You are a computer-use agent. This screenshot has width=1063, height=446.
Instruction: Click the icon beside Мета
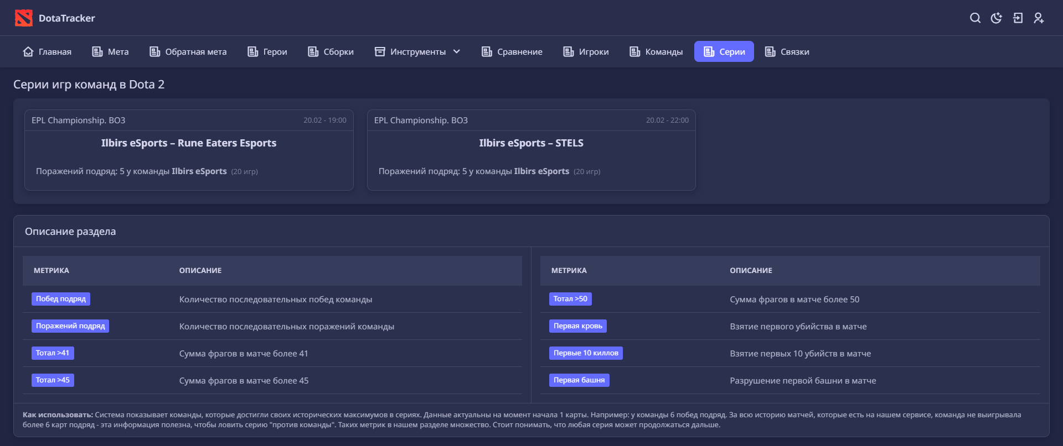[x=97, y=51]
